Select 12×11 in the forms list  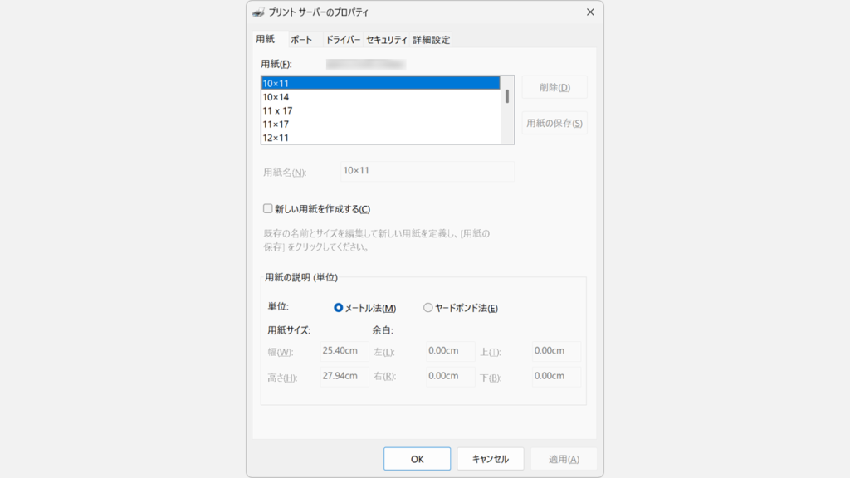pos(380,138)
